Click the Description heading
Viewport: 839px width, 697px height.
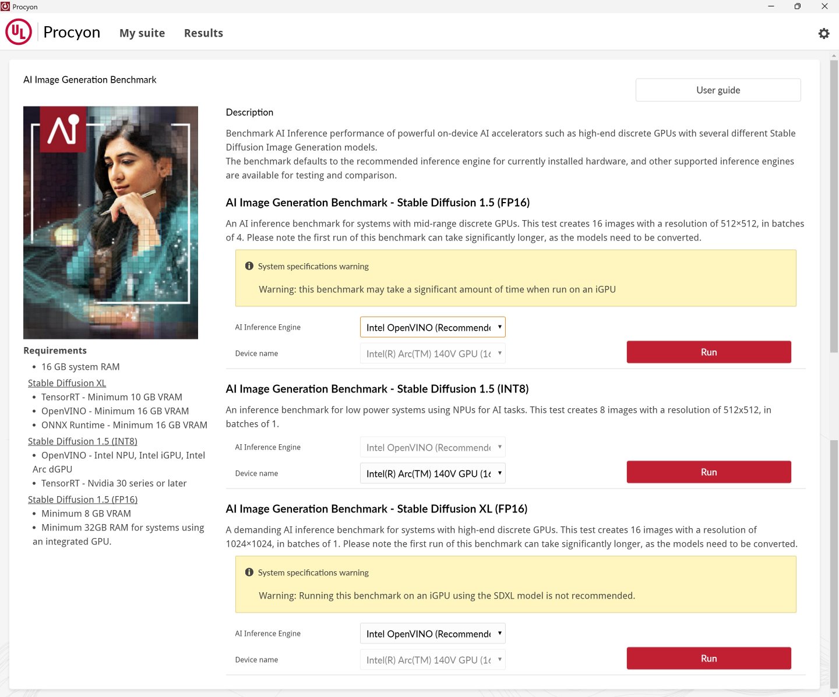249,112
